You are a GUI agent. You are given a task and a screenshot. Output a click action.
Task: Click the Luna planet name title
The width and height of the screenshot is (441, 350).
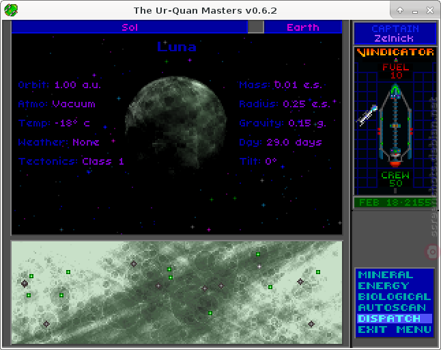pos(177,46)
